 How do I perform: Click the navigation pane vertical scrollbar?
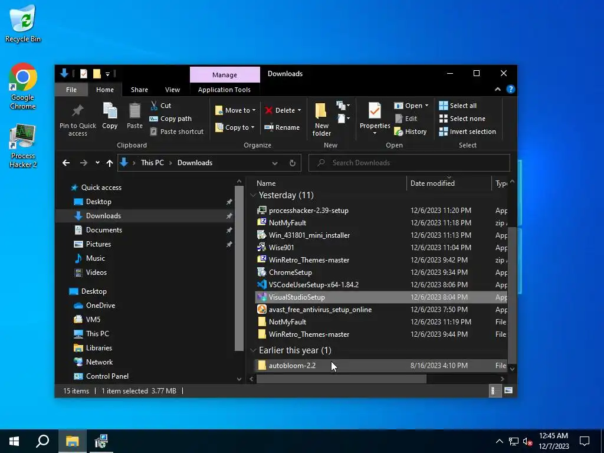(x=239, y=268)
